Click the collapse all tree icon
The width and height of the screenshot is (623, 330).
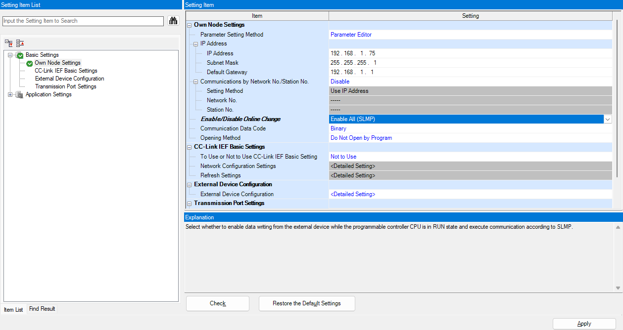pyautogui.click(x=20, y=43)
